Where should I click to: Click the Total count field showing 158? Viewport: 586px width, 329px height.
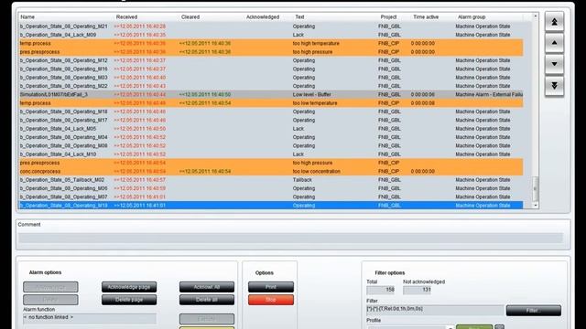pyautogui.click(x=380, y=290)
